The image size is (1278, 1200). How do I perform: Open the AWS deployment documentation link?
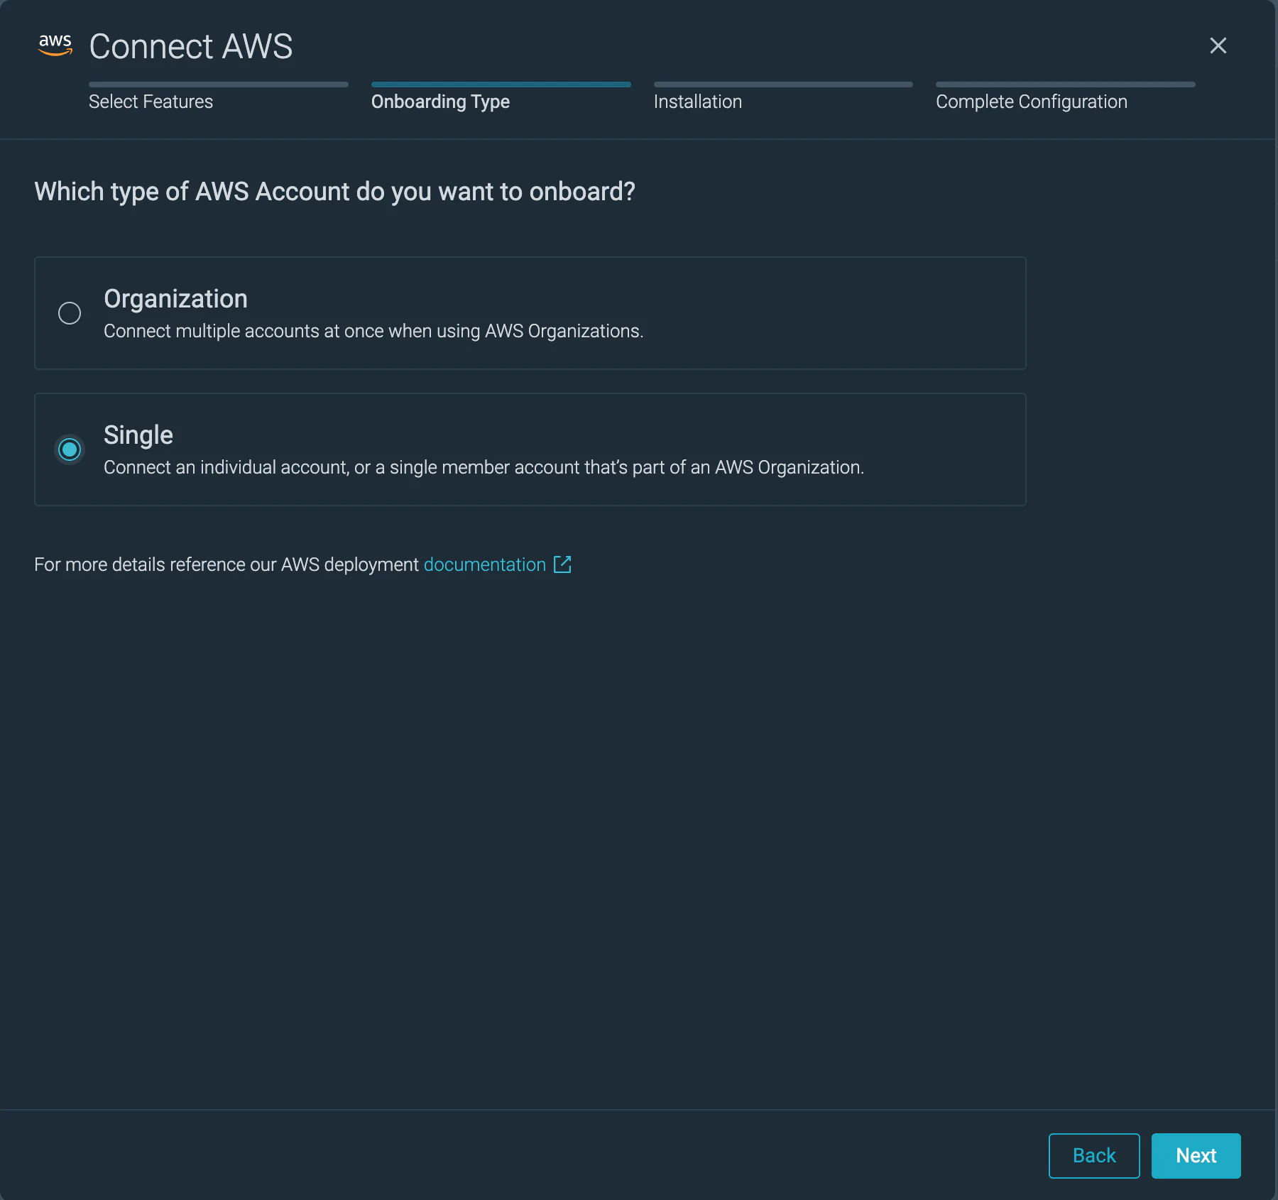coord(485,564)
